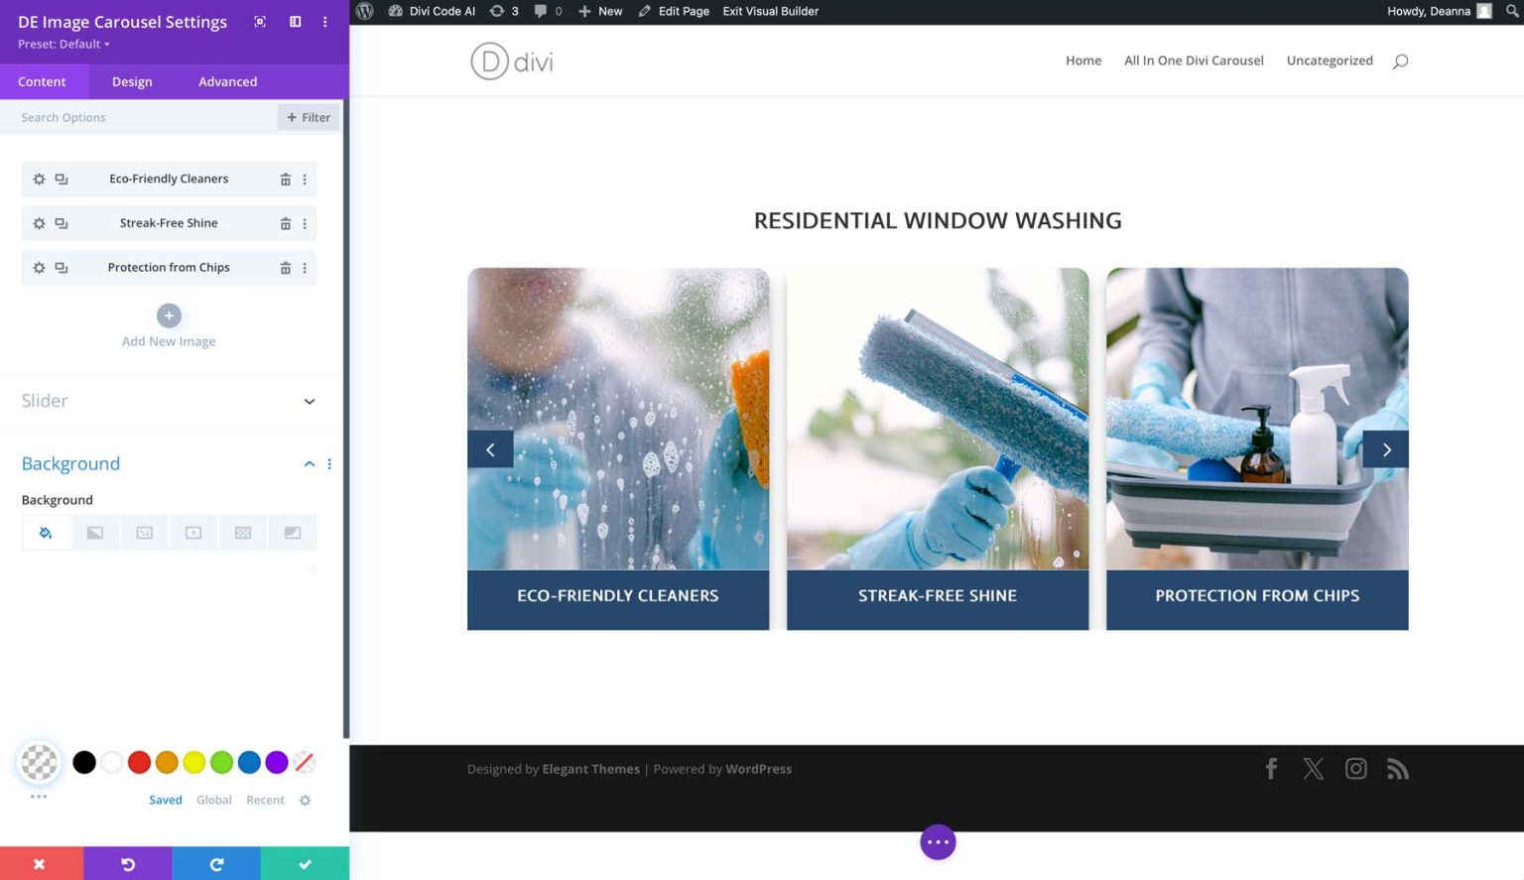Collapse the Background section

(x=309, y=463)
